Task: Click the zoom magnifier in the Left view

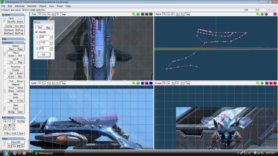Action: [134, 83]
